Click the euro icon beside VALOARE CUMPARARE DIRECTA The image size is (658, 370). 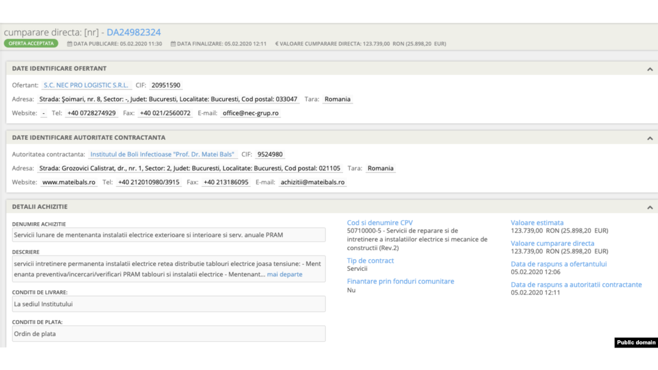tap(277, 44)
